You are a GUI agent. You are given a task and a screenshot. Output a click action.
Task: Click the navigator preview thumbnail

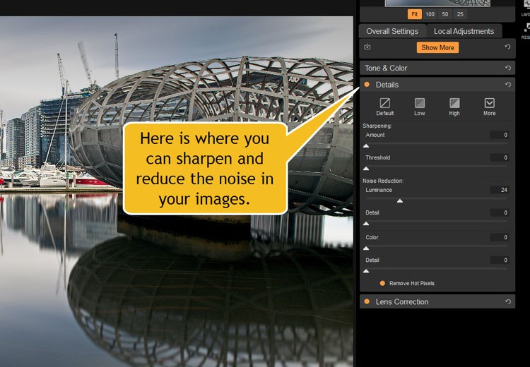point(437,3)
